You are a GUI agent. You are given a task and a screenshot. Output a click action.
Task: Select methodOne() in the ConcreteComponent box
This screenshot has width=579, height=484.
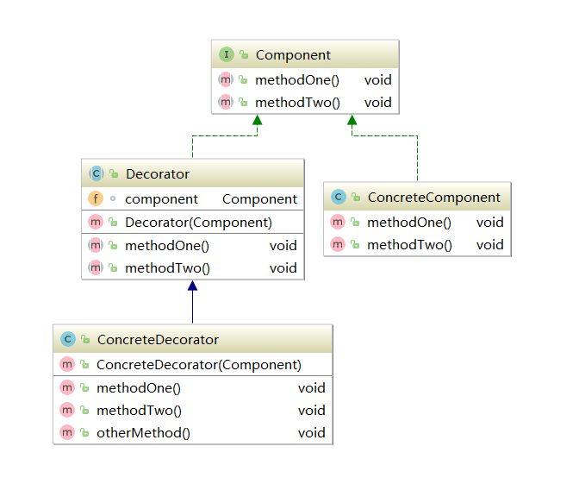click(x=409, y=223)
